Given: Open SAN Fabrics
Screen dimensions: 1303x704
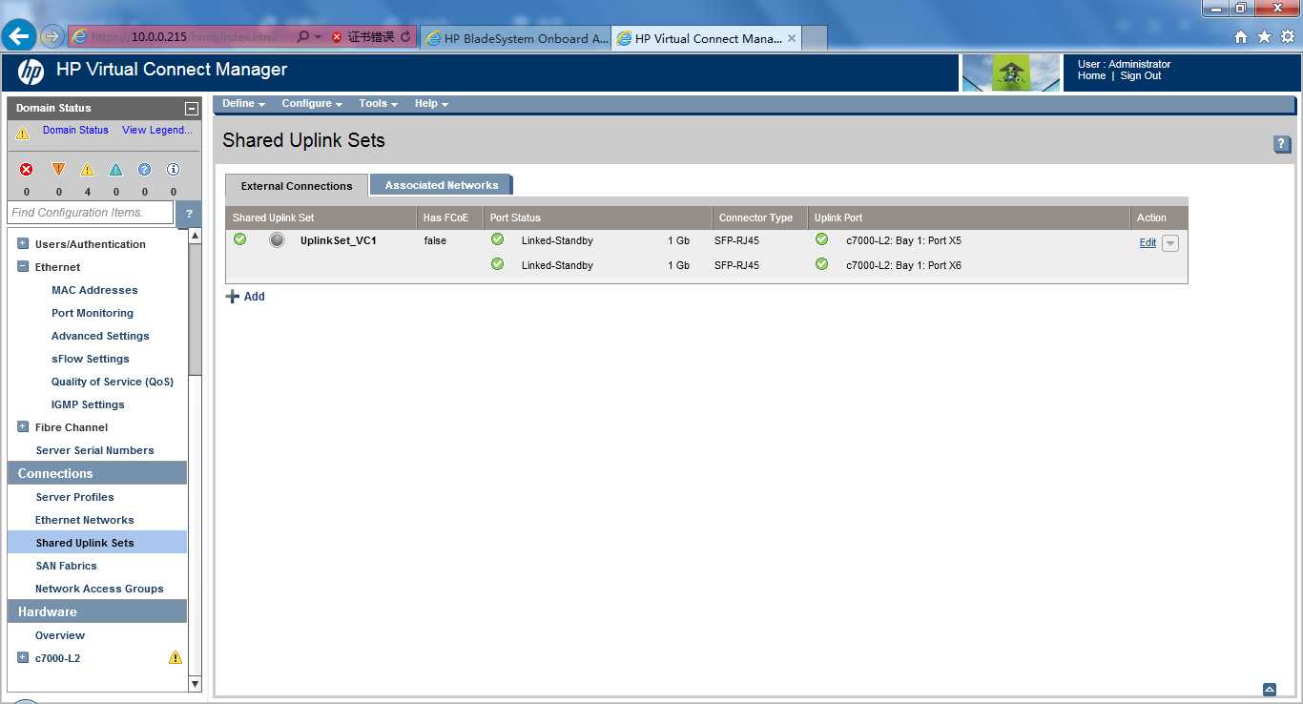Looking at the screenshot, I should tap(67, 566).
